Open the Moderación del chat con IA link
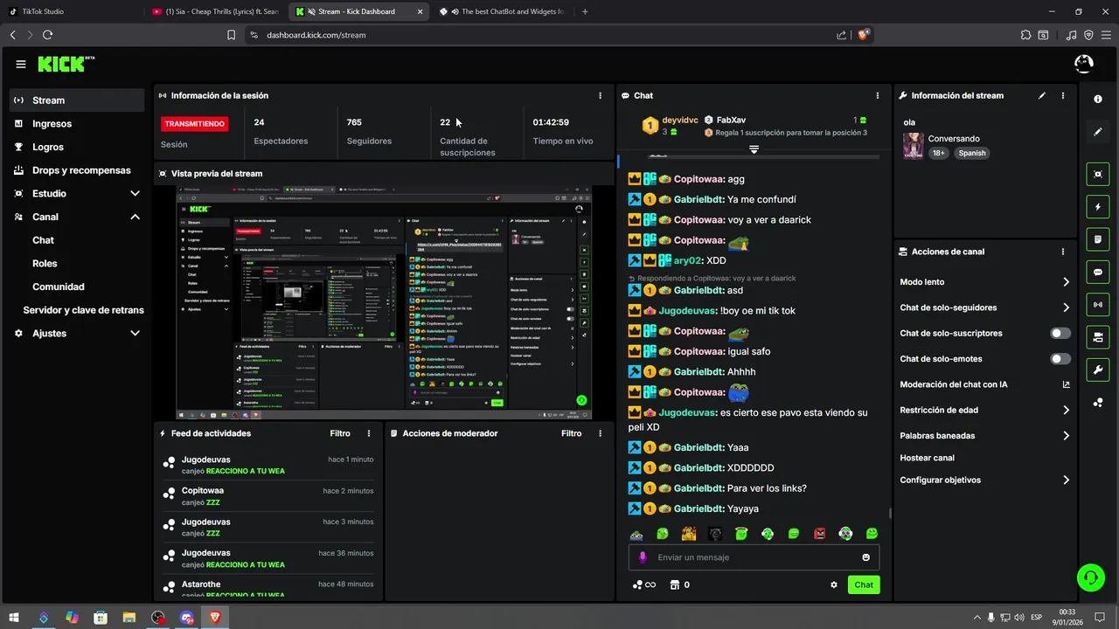 (x=985, y=384)
